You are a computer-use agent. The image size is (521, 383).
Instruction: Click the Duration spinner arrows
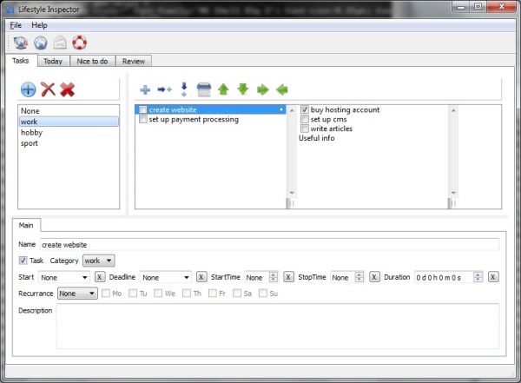coord(478,277)
